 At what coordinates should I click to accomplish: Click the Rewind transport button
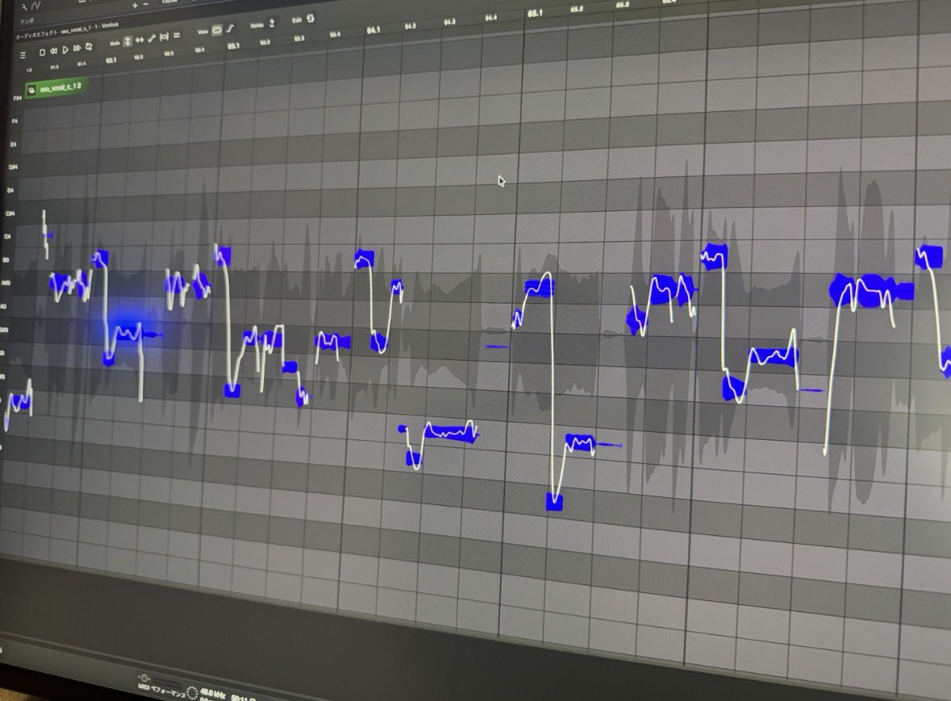click(53, 51)
